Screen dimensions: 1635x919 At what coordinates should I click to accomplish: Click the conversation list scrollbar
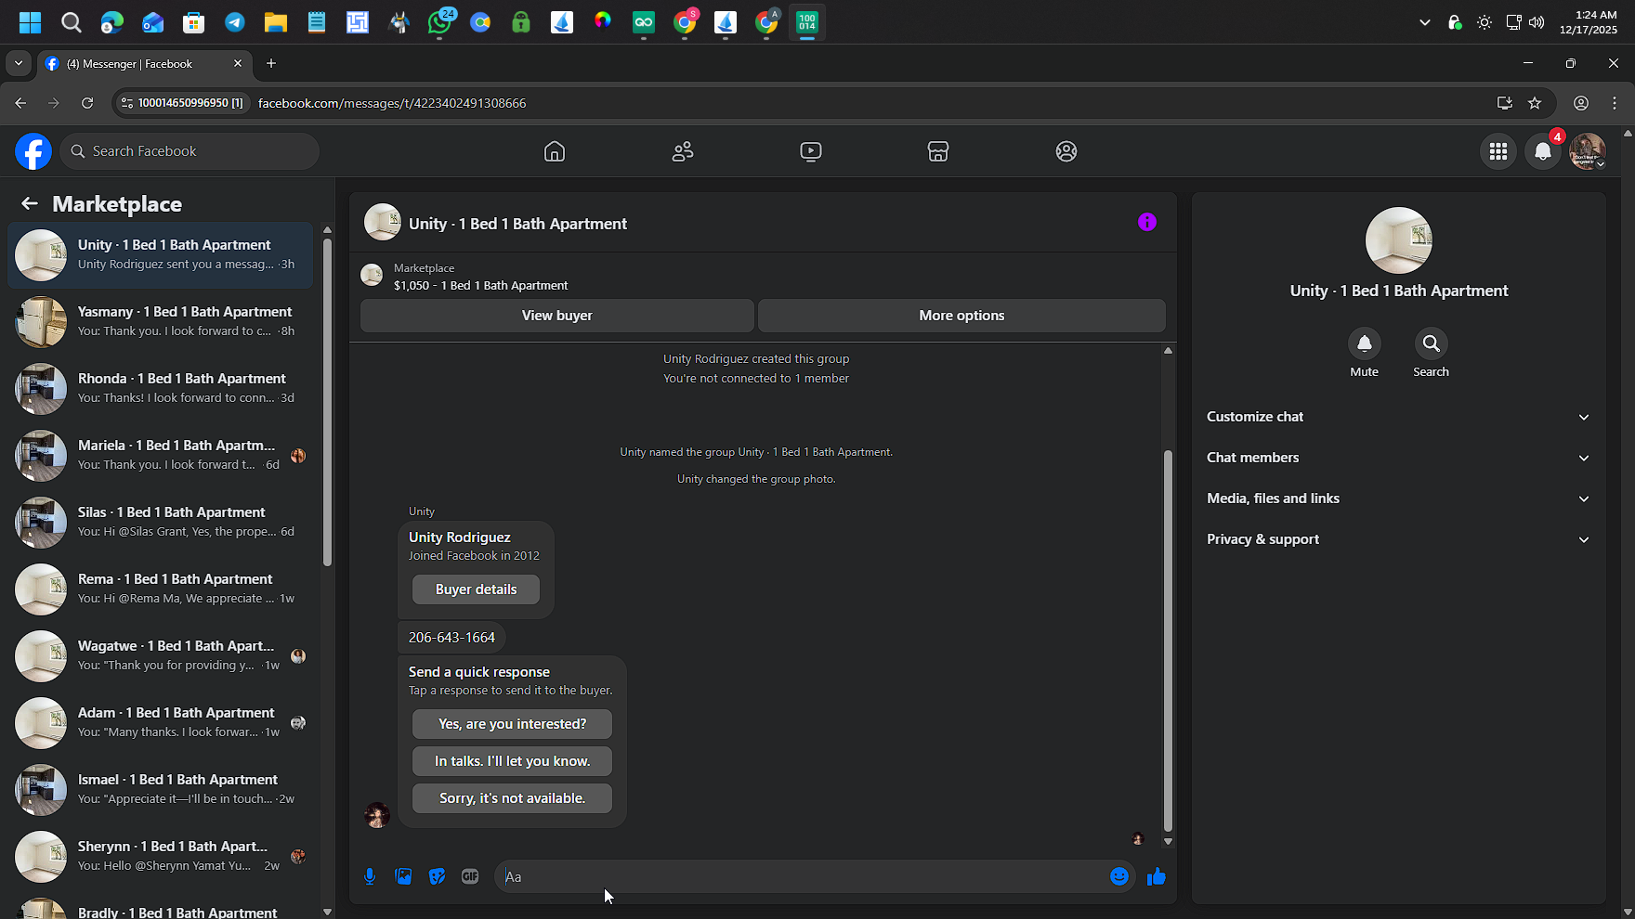[327, 402]
